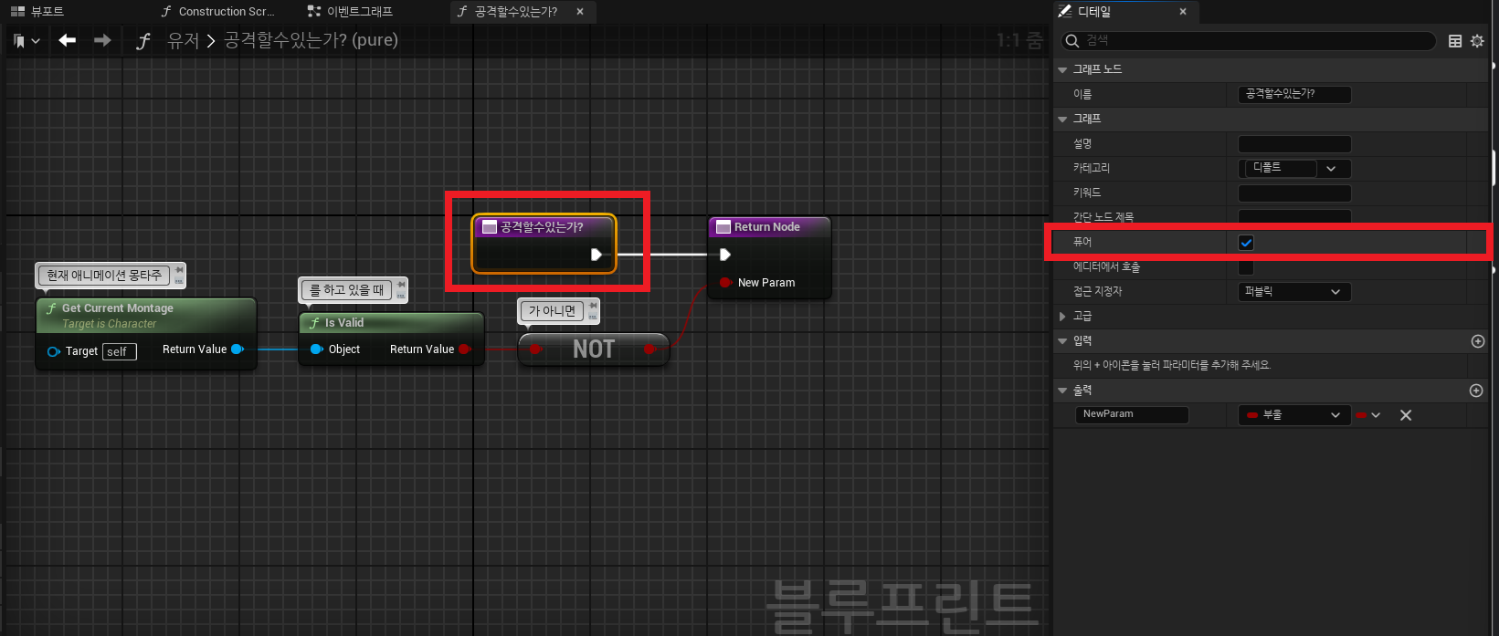This screenshot has height=636, width=1499.
Task: Open the container type dropdown beside 부울
Action: [1368, 415]
